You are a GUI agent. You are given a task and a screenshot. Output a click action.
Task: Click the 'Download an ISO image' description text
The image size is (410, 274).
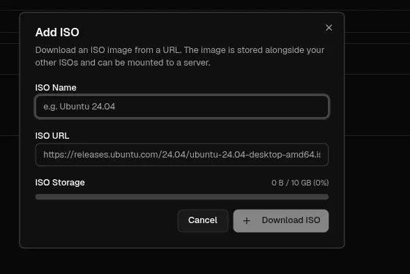(x=180, y=56)
